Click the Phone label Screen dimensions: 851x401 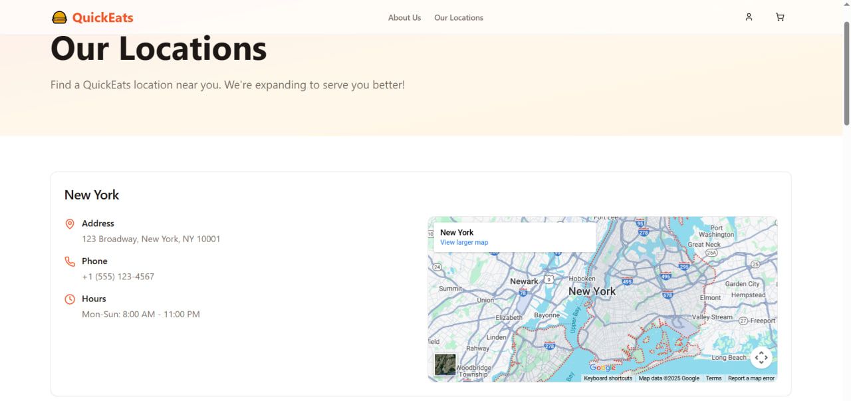(94, 261)
